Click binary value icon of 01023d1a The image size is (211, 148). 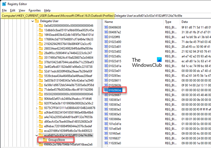click(106, 66)
